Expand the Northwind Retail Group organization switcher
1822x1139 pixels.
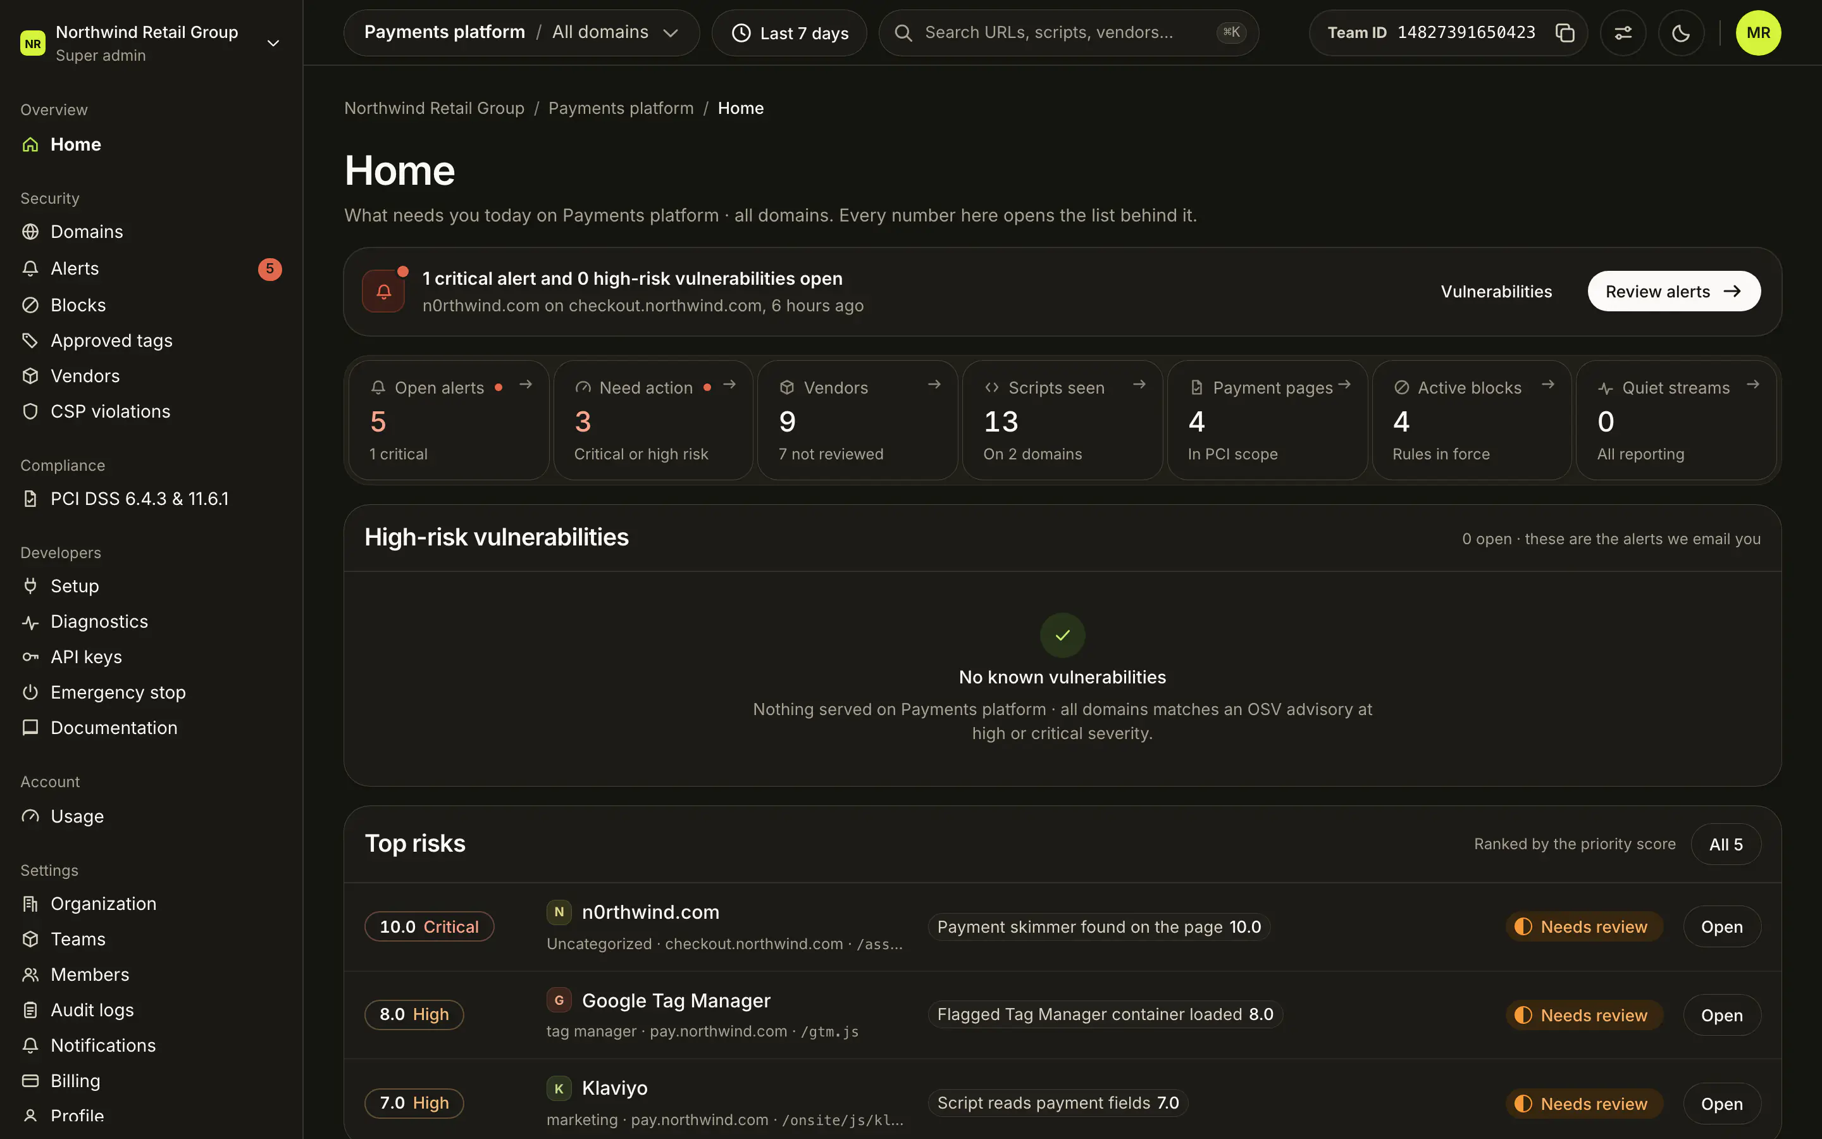(151, 43)
